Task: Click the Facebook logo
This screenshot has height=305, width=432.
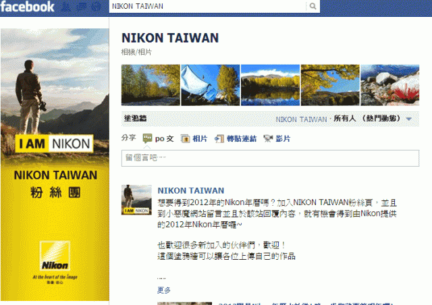Action: (27, 7)
